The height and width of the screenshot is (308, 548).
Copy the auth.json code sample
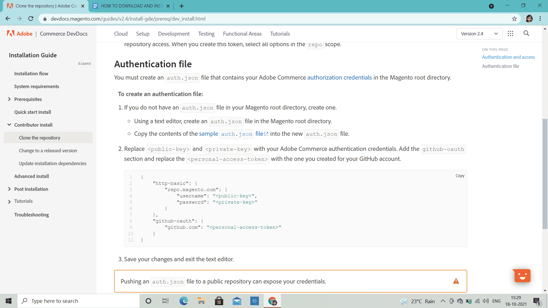(x=460, y=176)
